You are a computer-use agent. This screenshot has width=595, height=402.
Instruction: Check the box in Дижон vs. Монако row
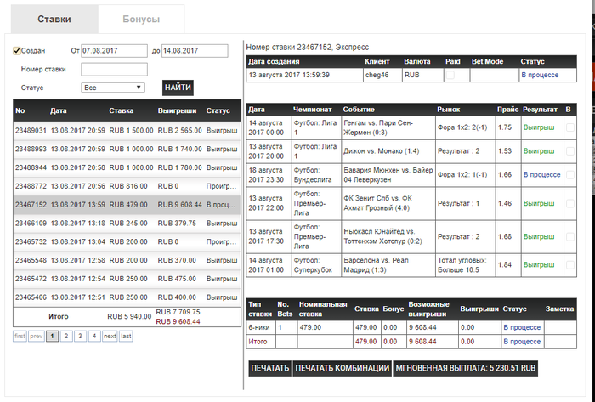coord(570,151)
